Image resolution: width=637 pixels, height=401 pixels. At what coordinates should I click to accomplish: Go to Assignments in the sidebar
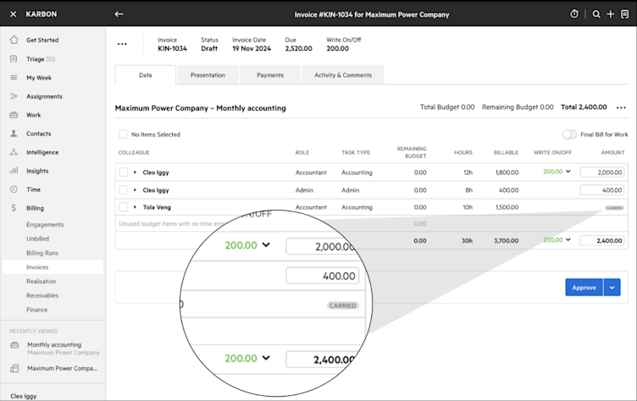pos(44,96)
